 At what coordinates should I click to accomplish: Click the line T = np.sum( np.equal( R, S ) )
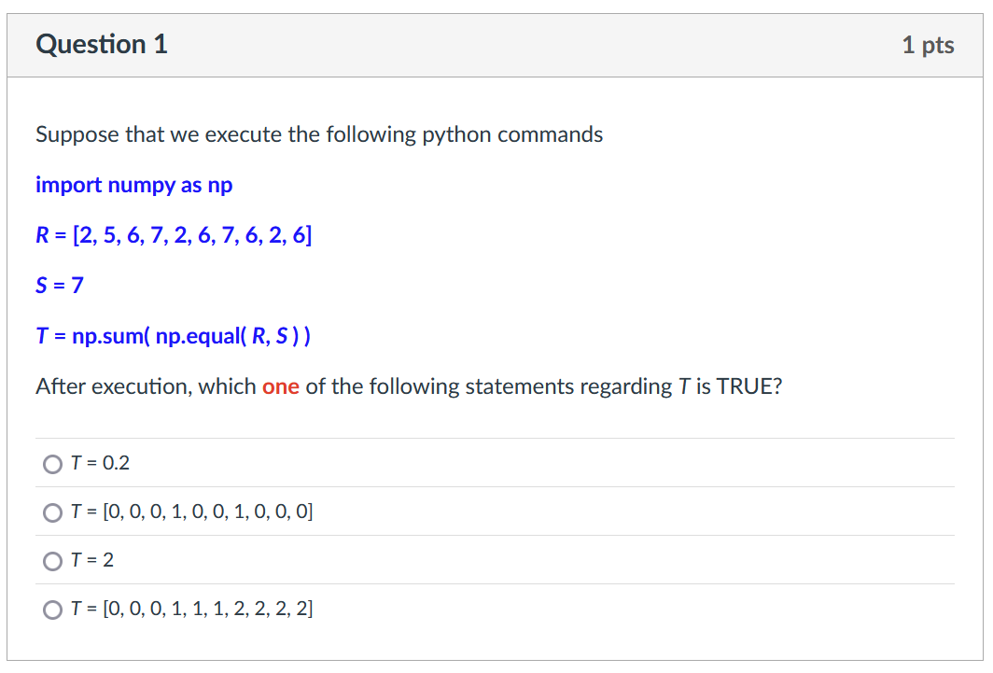174,336
